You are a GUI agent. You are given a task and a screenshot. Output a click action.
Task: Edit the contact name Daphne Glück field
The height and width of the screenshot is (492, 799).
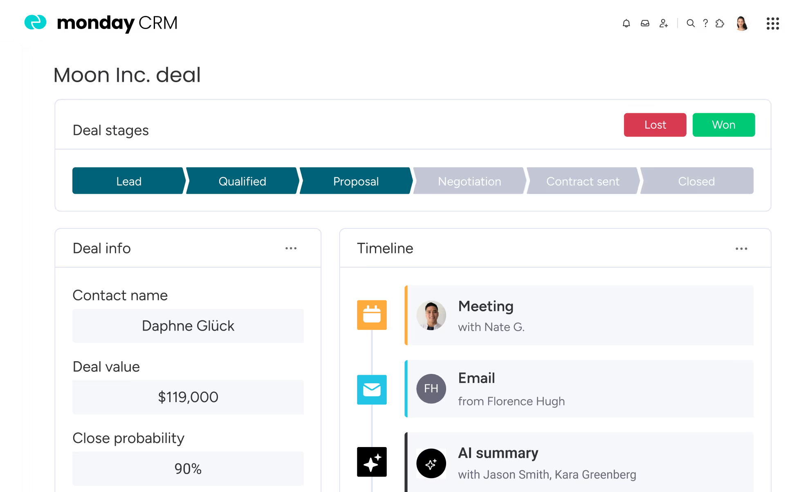(x=188, y=326)
